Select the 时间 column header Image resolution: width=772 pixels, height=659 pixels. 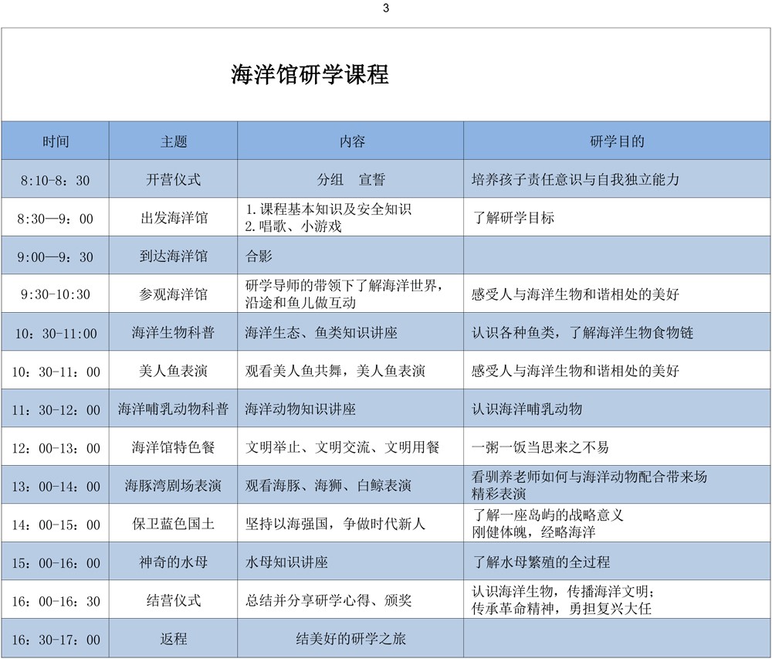tap(56, 141)
